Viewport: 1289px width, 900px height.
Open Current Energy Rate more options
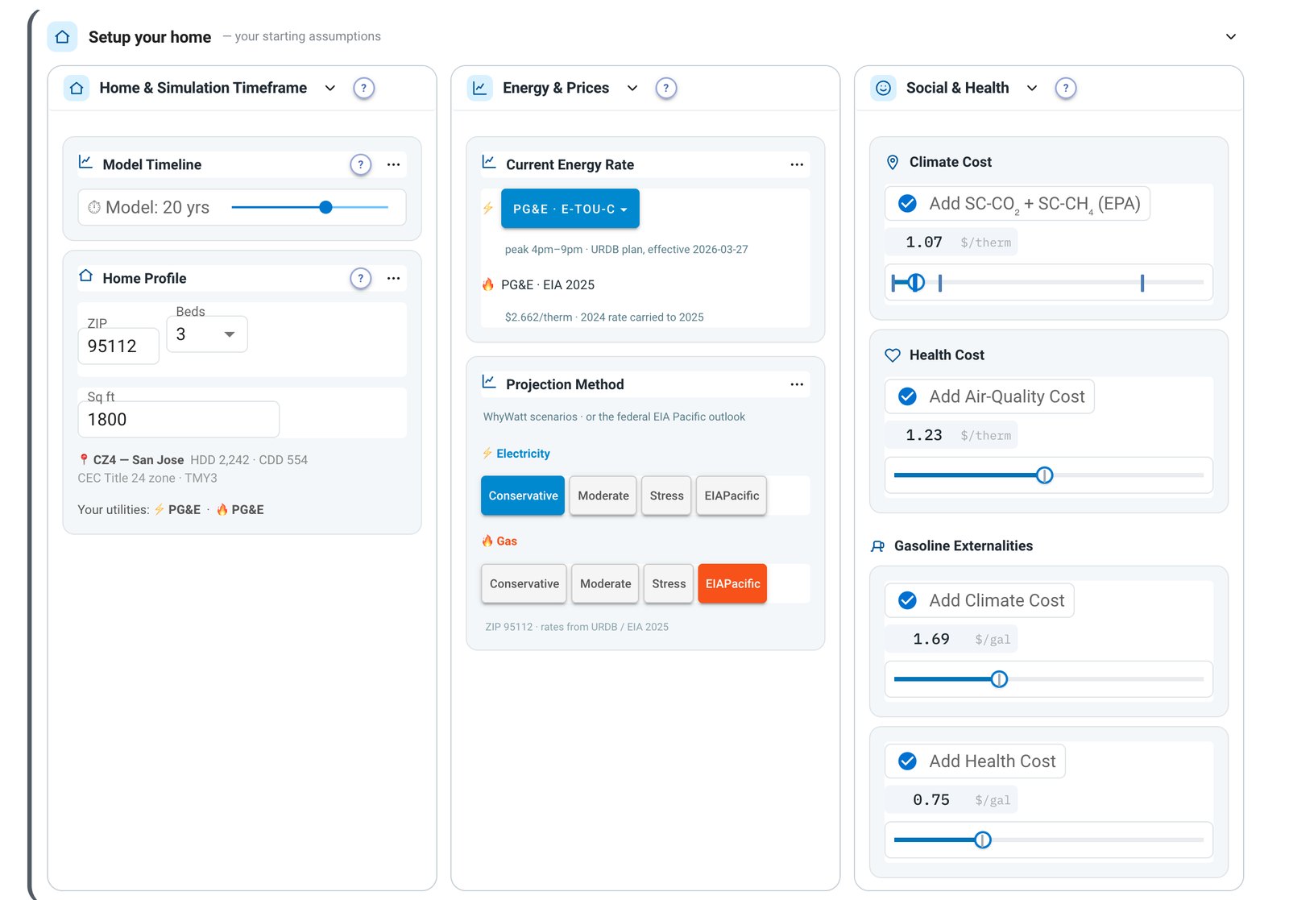[x=797, y=164]
